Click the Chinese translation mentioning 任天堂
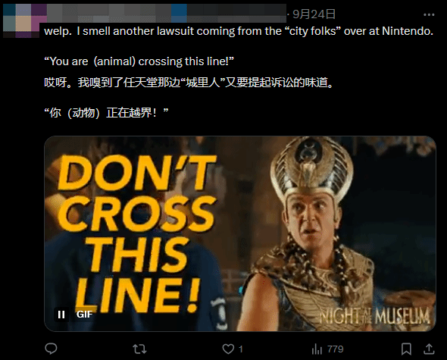447x360 pixels. (189, 83)
